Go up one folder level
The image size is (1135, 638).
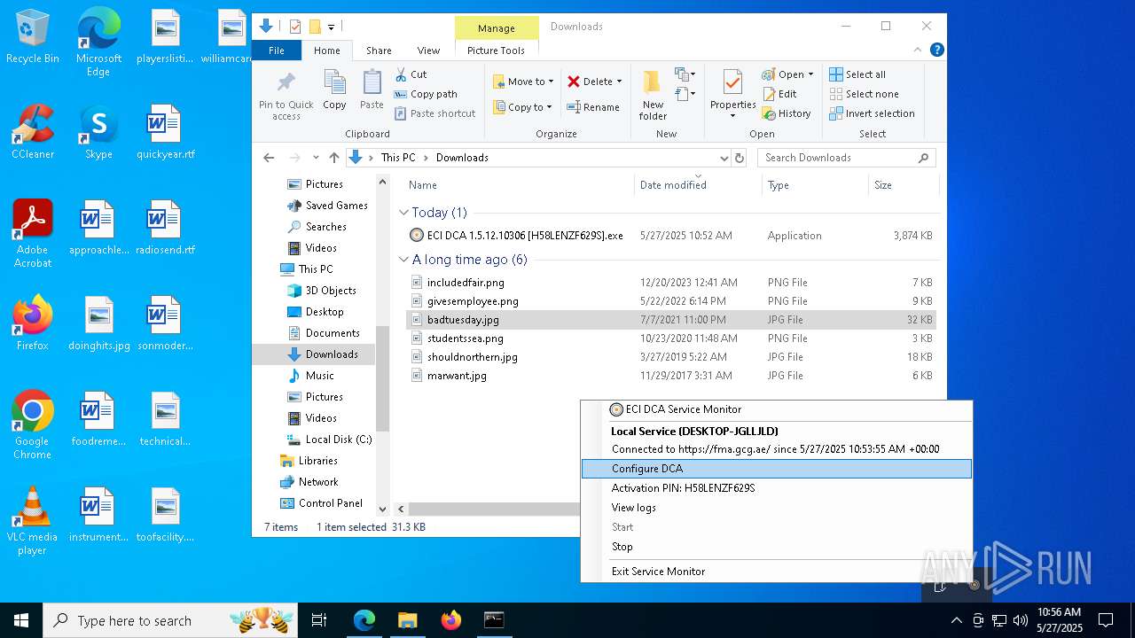pyautogui.click(x=333, y=158)
